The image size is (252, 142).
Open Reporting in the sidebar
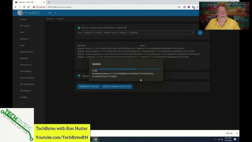[24, 58]
